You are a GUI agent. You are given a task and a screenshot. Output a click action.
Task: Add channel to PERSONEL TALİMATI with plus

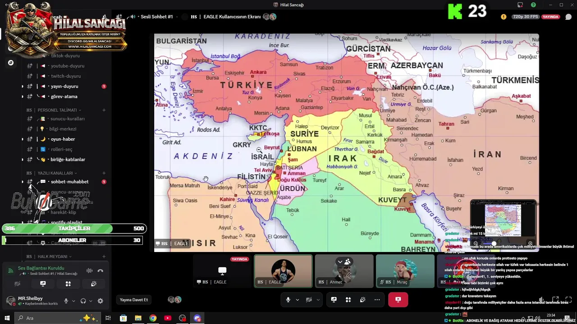tap(104, 110)
